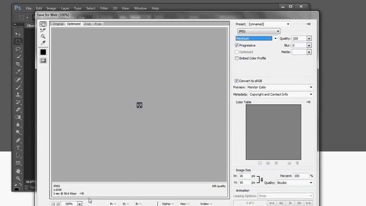Select the Brush tool
The width and height of the screenshot is (366, 206).
[x=18, y=88]
